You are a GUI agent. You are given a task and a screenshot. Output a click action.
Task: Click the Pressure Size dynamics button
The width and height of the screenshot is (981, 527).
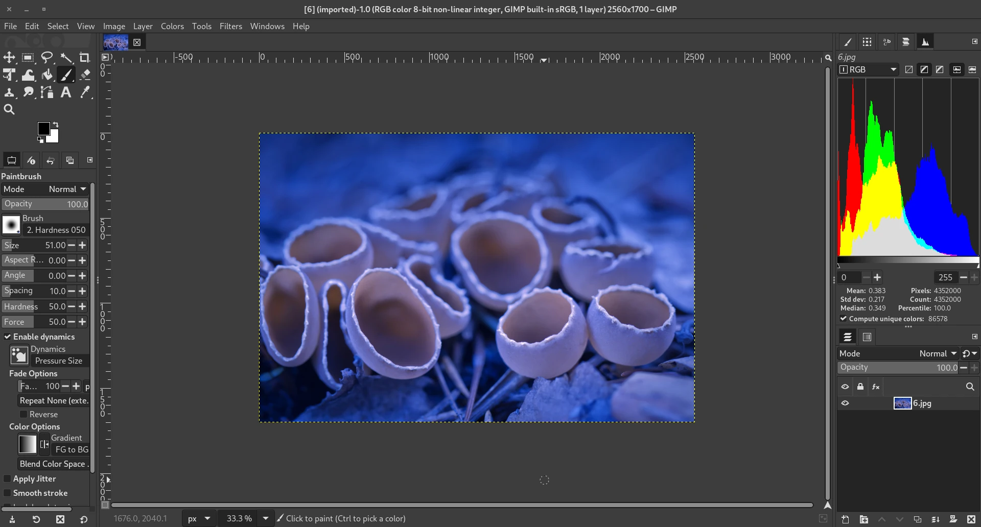click(59, 361)
